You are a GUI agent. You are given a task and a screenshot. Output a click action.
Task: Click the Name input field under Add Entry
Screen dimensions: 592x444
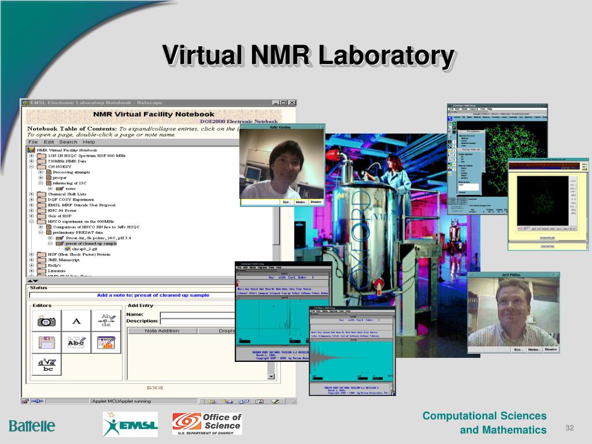pos(198,314)
